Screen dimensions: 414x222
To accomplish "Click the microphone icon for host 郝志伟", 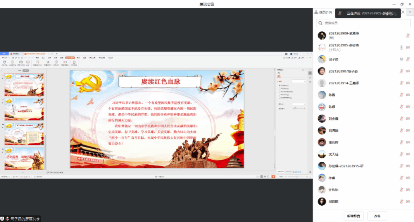I will tap(401, 47).
